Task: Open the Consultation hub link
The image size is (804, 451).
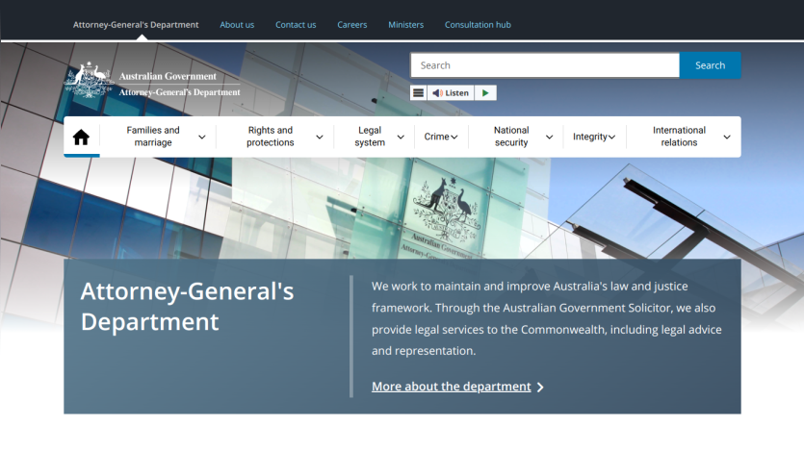Action: (478, 25)
